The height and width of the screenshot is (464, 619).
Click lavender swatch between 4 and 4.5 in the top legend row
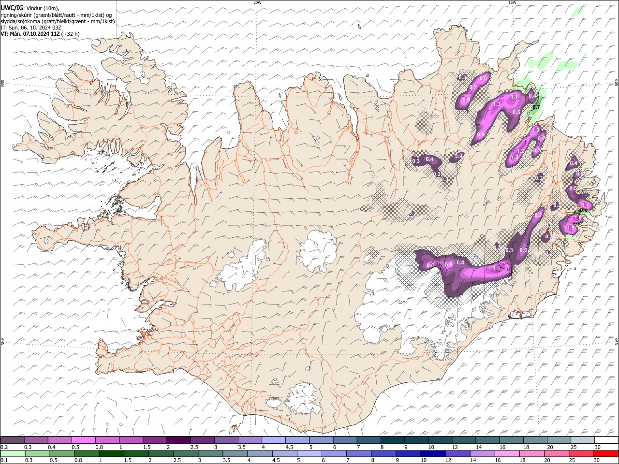273,440
